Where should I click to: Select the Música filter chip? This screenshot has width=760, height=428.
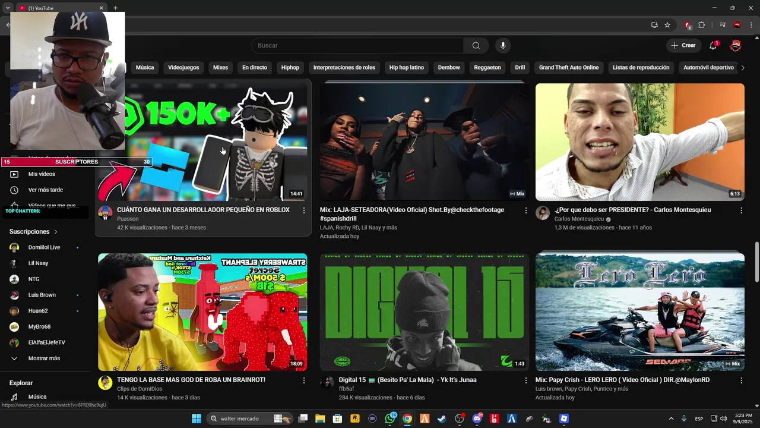coord(144,68)
